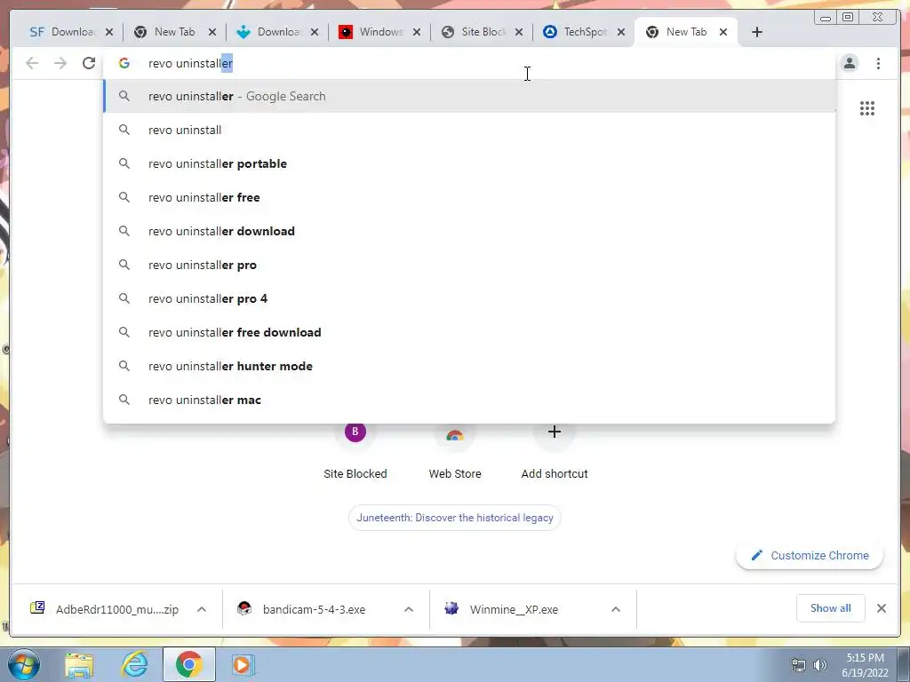The height and width of the screenshot is (682, 910).
Task: Close the TechSpot tab
Action: [621, 32]
